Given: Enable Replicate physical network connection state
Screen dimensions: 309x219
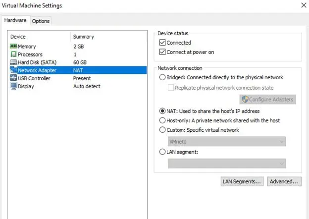Looking at the screenshot, I should (171, 88).
